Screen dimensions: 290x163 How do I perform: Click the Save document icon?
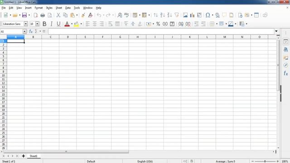point(24,15)
